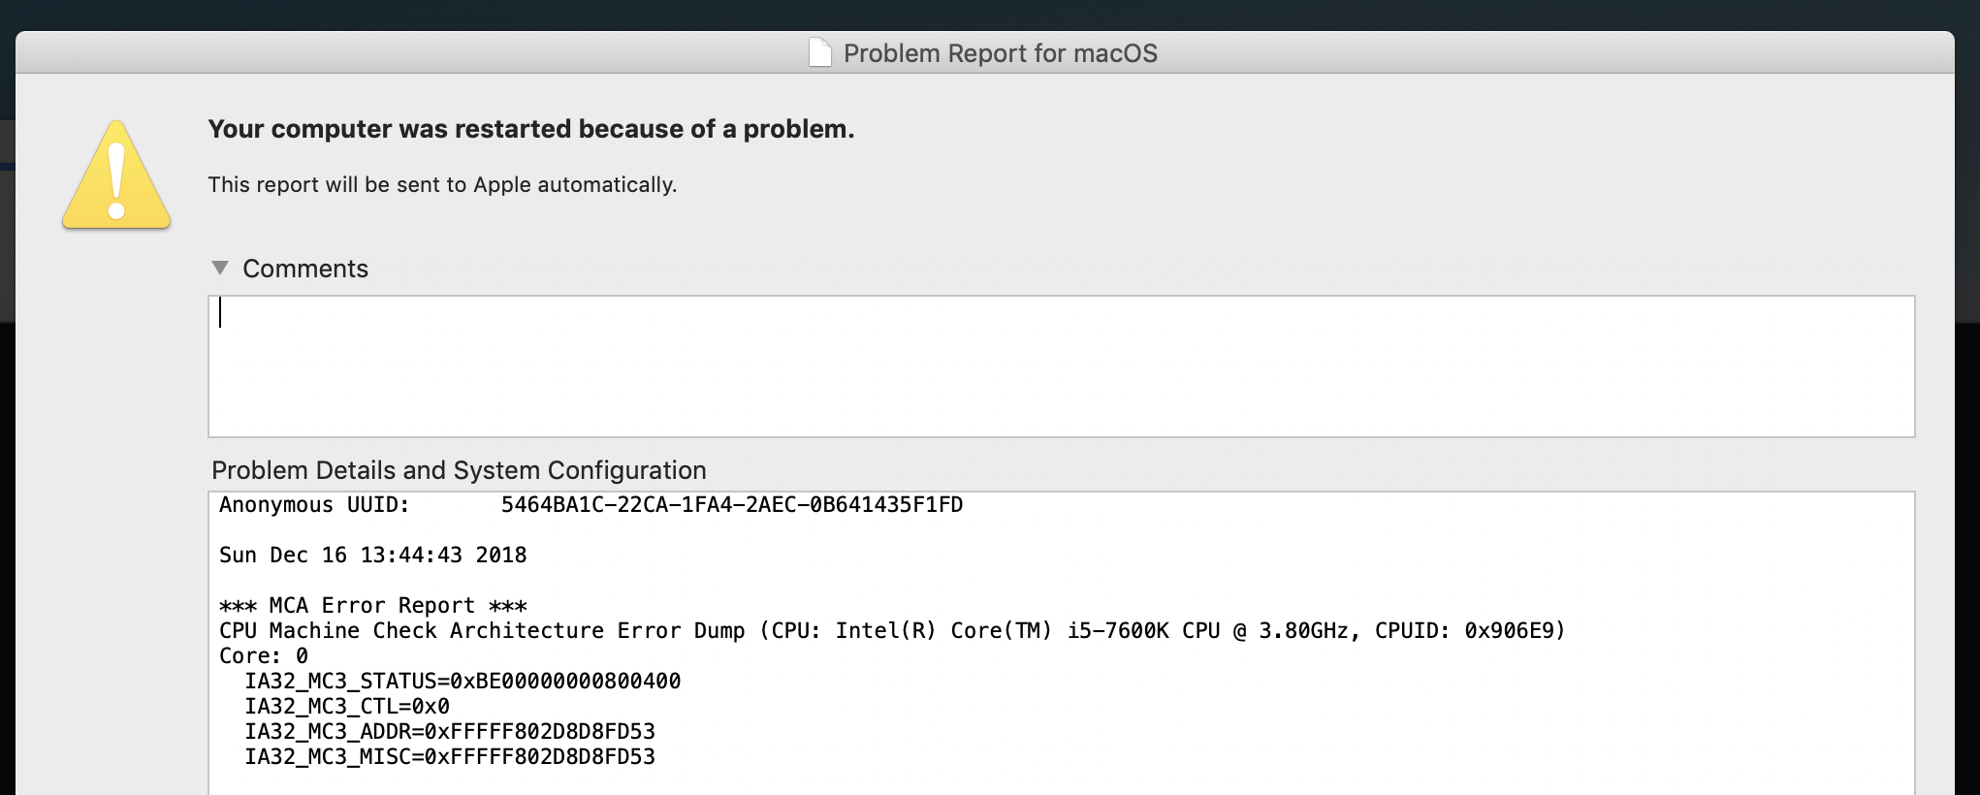This screenshot has width=1980, height=795.
Task: Click the 'Problem Details and System Configuration' label
Action: (459, 470)
